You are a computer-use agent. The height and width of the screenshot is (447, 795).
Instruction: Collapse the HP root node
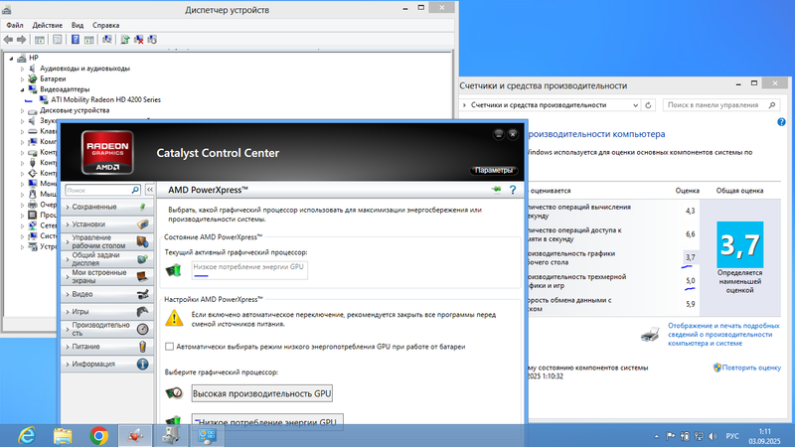tap(11, 59)
